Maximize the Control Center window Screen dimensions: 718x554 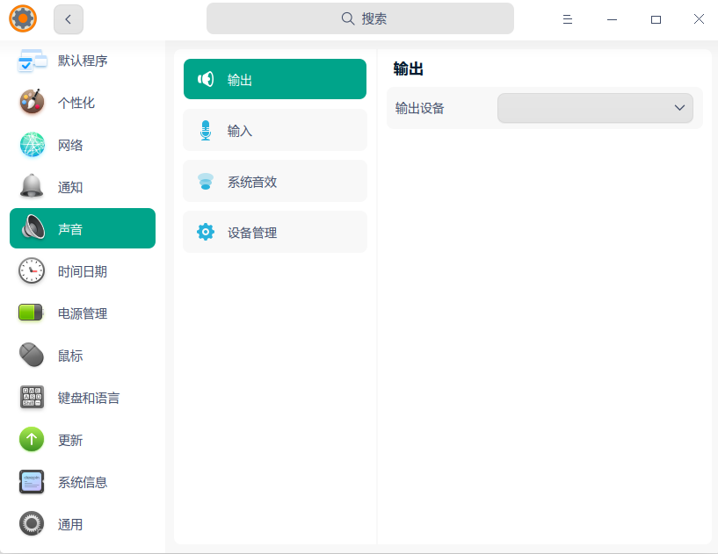pyautogui.click(x=656, y=19)
